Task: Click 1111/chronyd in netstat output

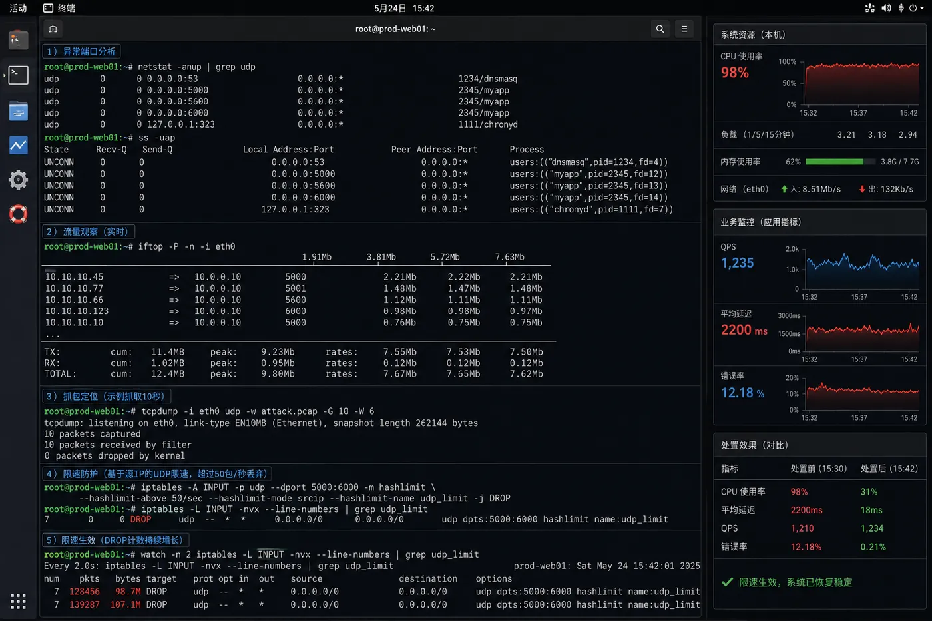Action: [x=487, y=124]
